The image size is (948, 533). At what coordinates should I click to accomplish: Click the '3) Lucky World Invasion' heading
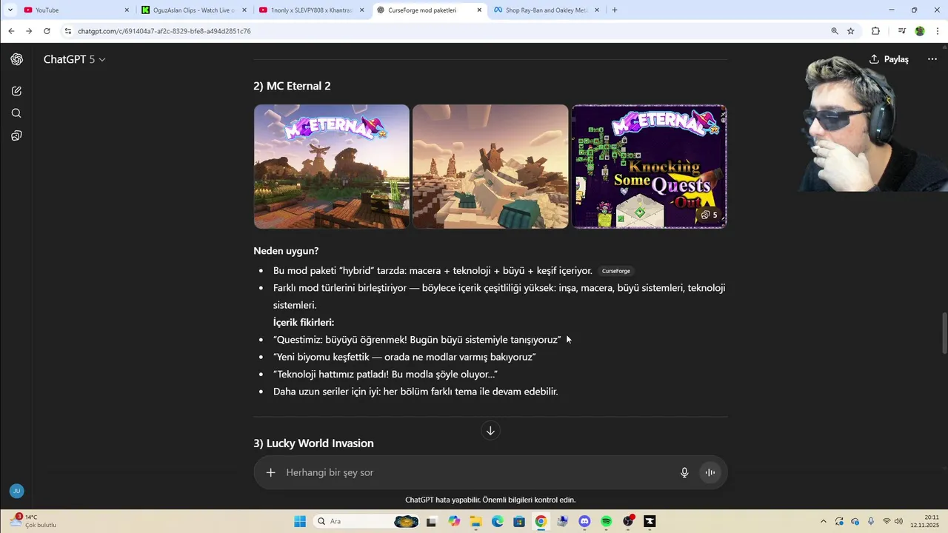[313, 443]
